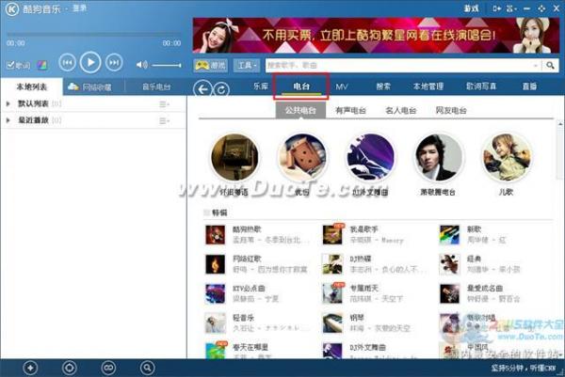The image size is (565, 377).
Task: Open the 本地管理 tab
Action: (x=428, y=86)
